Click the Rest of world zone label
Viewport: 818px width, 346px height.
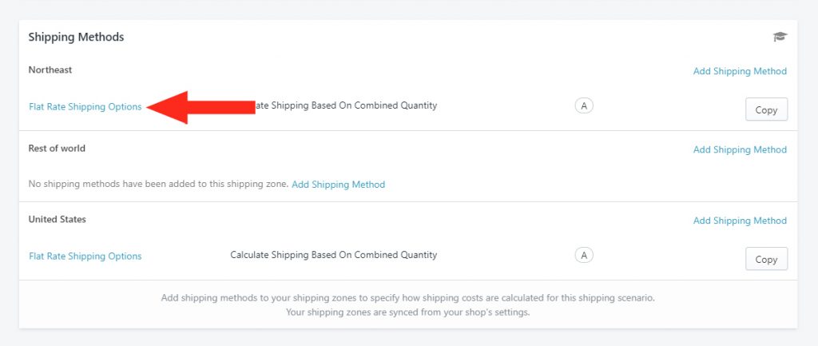click(x=57, y=148)
